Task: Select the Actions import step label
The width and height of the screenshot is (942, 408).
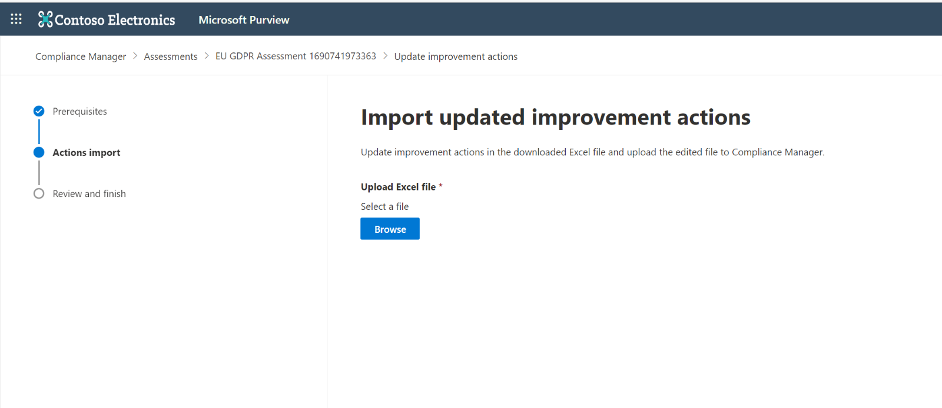Action: tap(87, 152)
